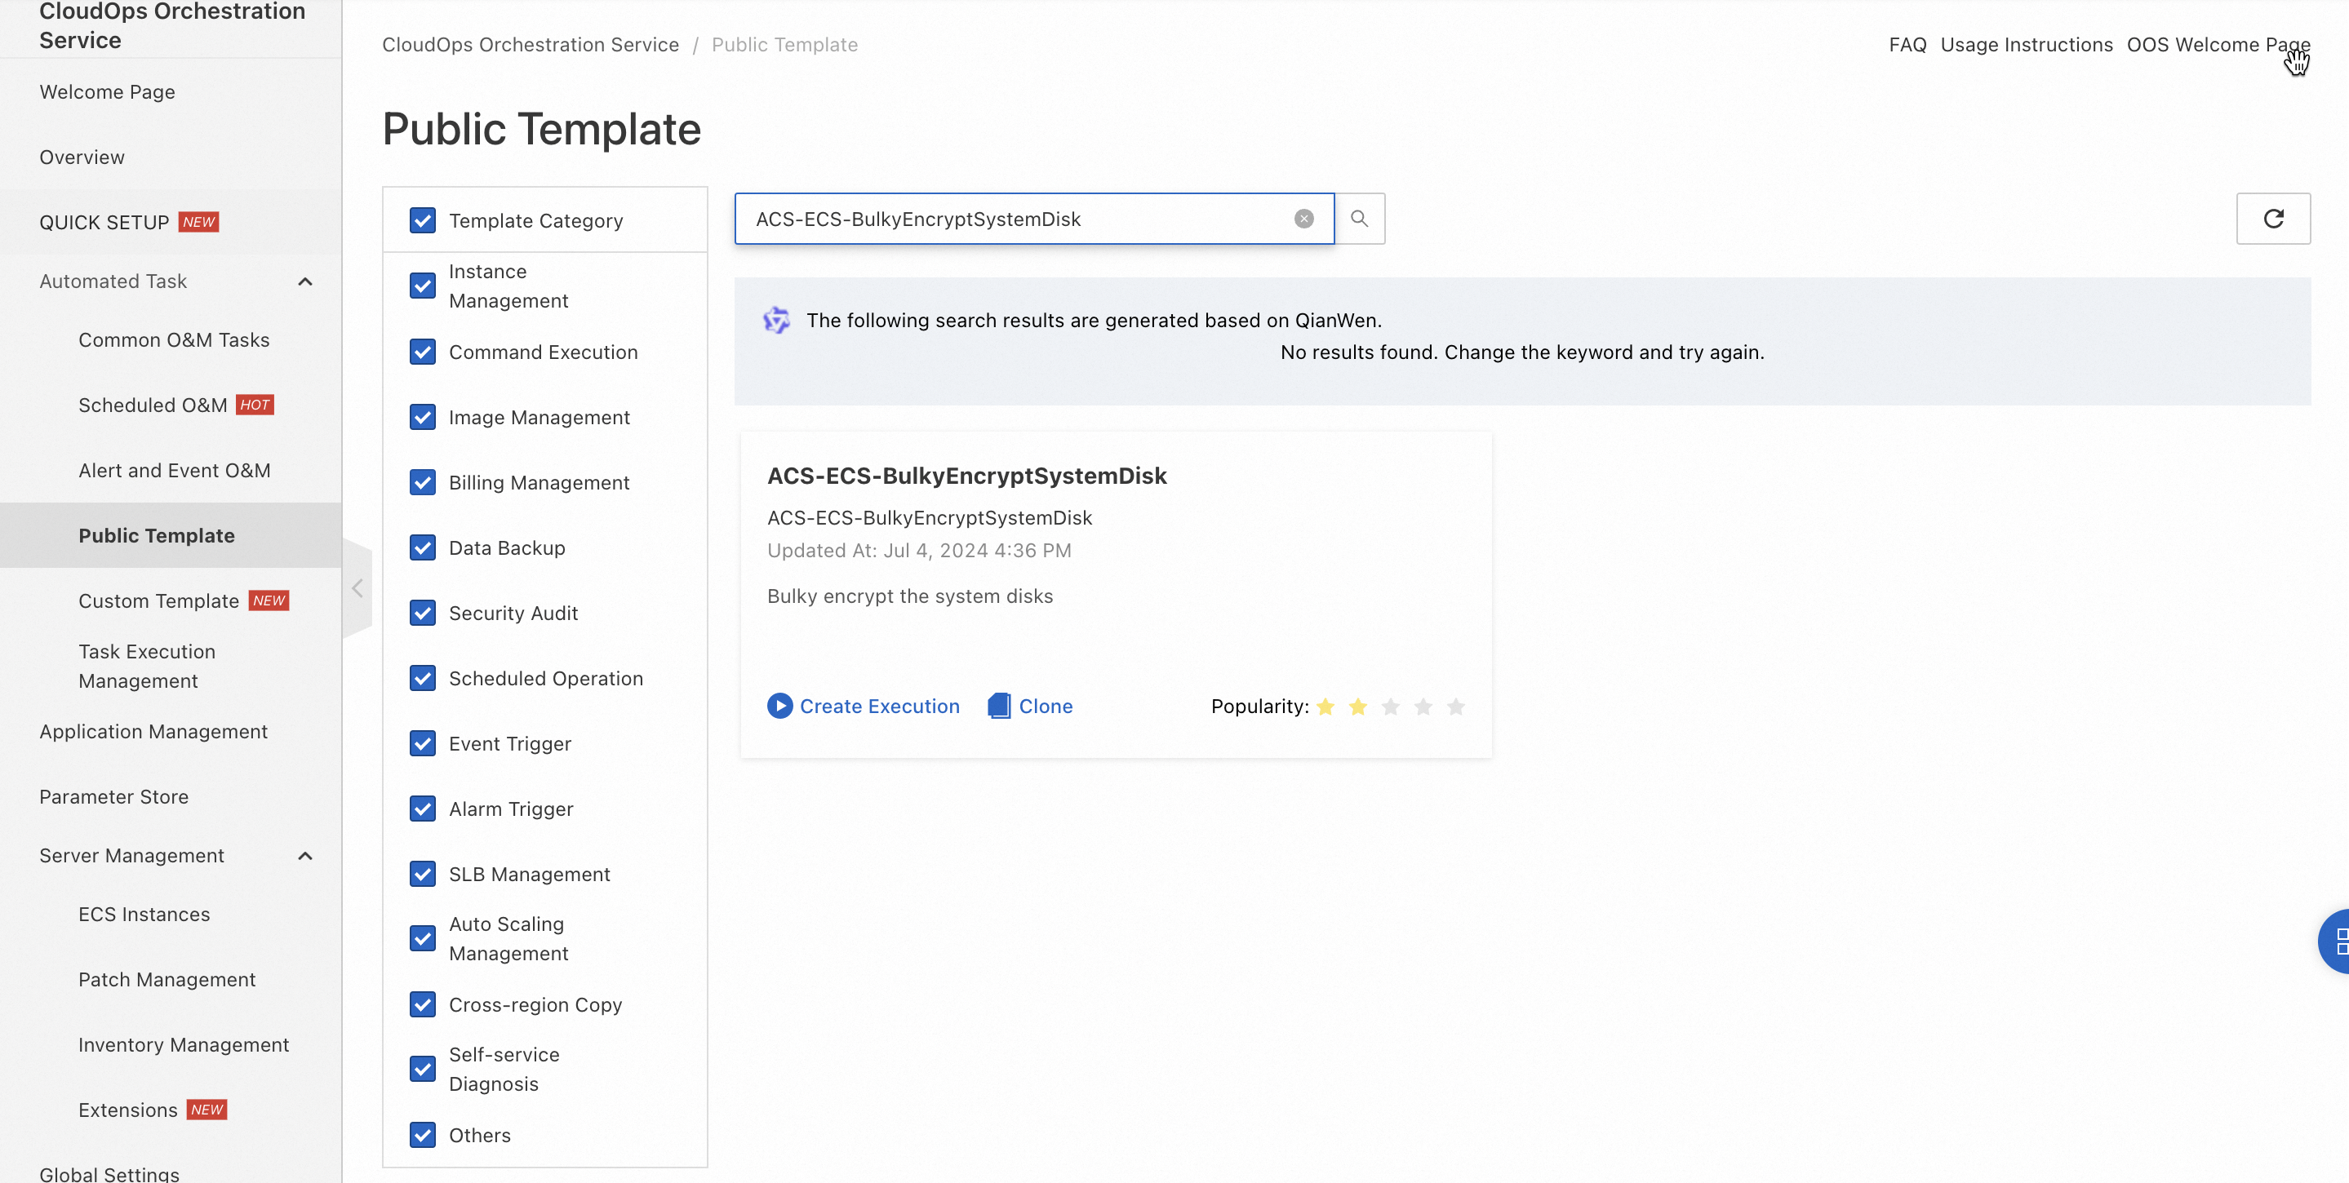Collapse the left sidebar with arrow handle
Image resolution: width=2349 pixels, height=1183 pixels.
[x=357, y=588]
